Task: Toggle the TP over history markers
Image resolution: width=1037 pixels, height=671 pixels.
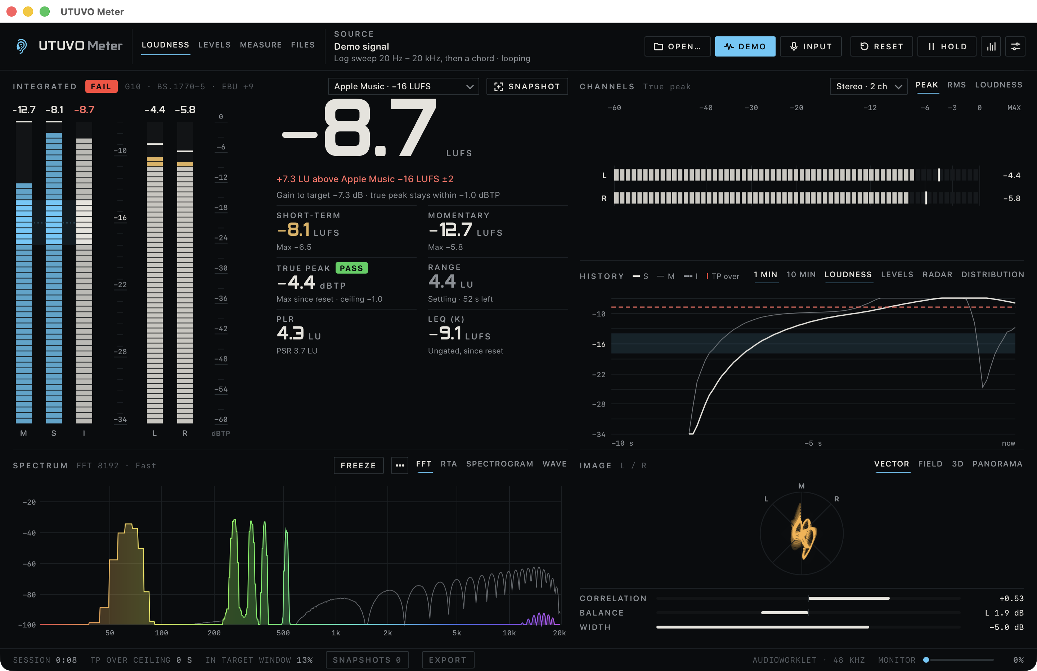Action: [x=723, y=276]
